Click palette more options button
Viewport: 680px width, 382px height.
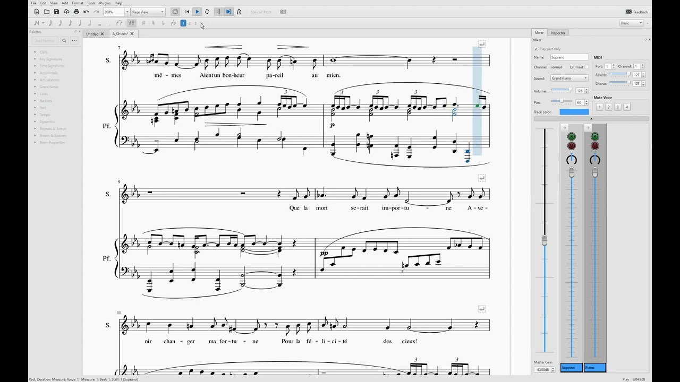point(74,40)
